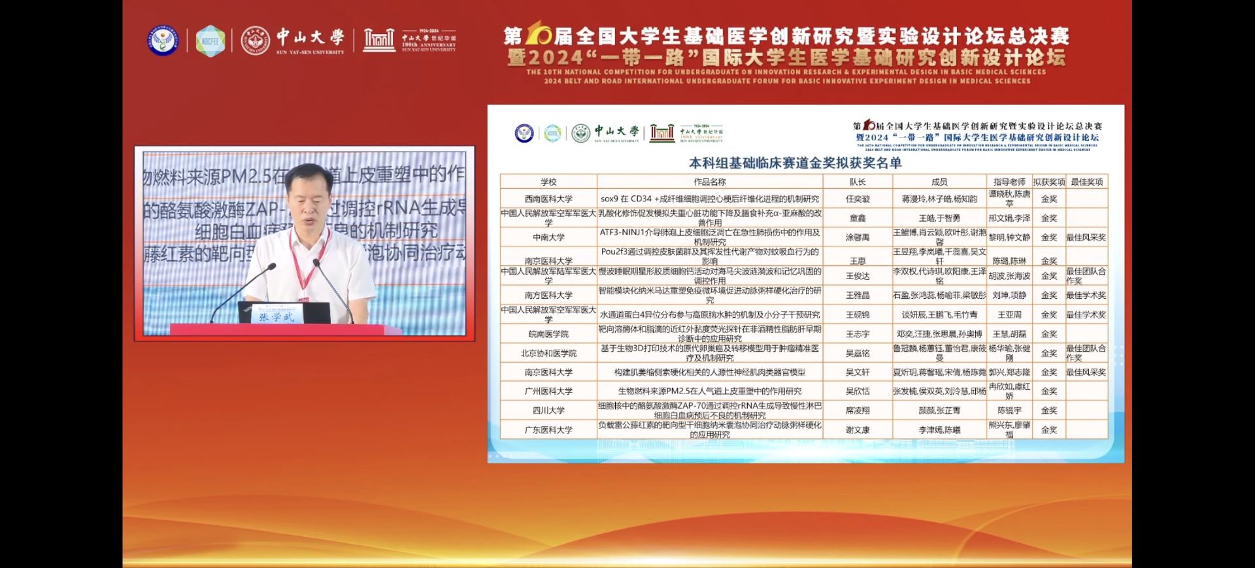
Task: Click the 最佳奖项 column header
Action: coord(1086,182)
